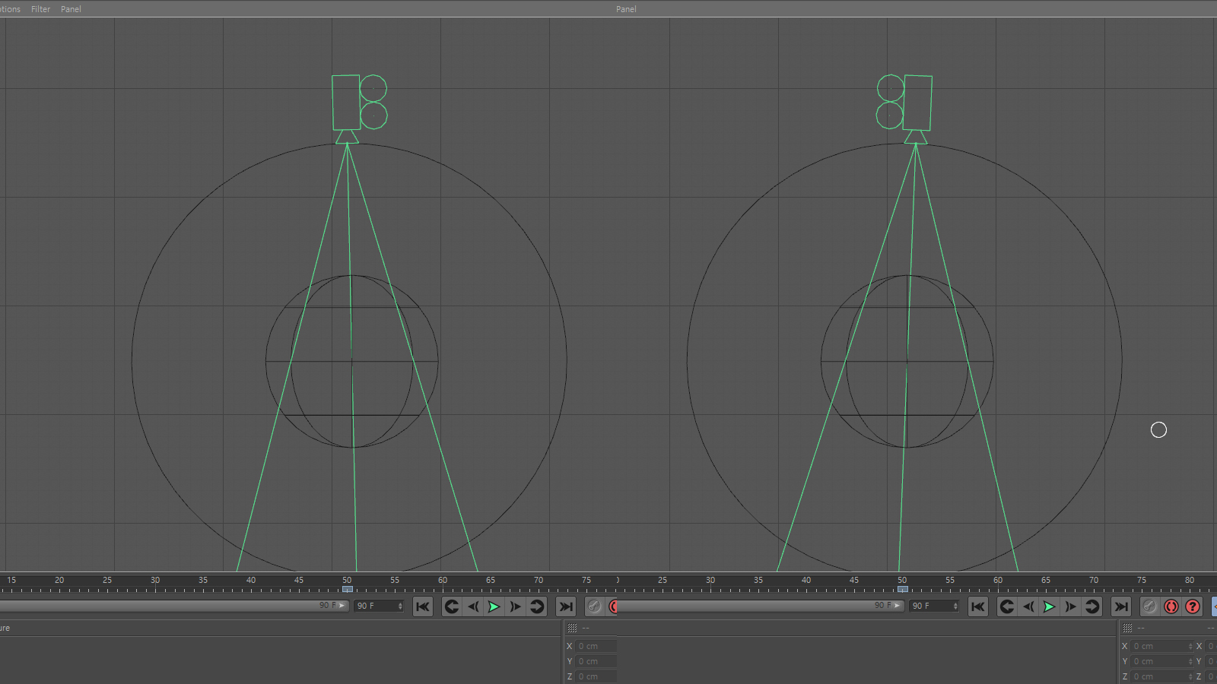Screen dimensions: 1217x684
Task: Jump to previous key in the right timeline
Action: (x=1007, y=606)
